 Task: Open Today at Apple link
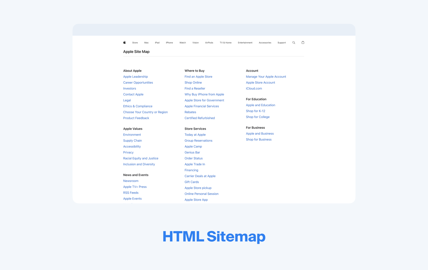tap(195, 135)
